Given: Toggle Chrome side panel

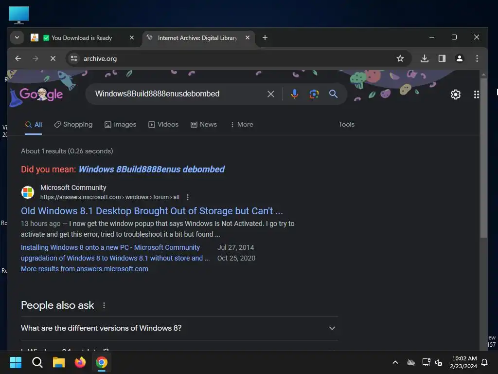Looking at the screenshot, I should (442, 58).
